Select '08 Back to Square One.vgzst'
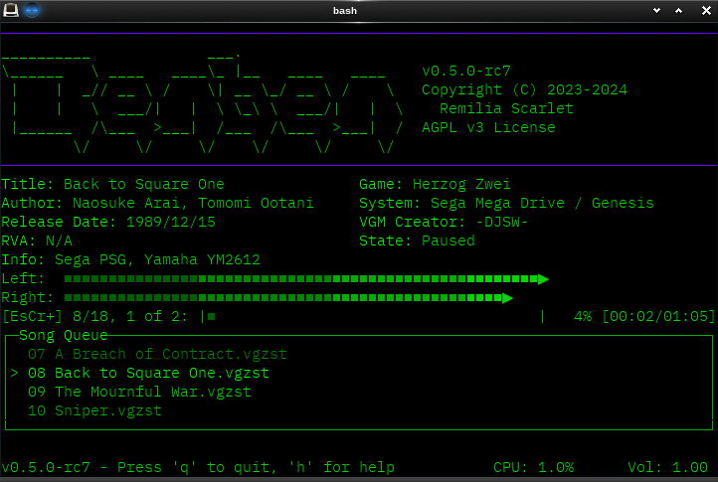This screenshot has width=718, height=482. click(x=148, y=373)
